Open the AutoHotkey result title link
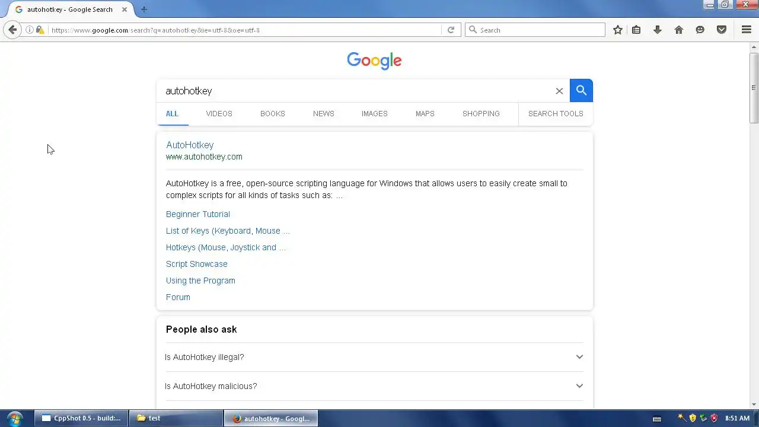 [190, 145]
